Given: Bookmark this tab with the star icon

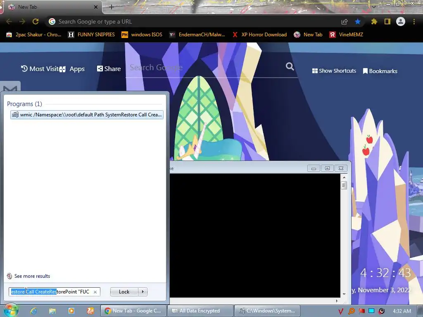Looking at the screenshot, I should (358, 21).
